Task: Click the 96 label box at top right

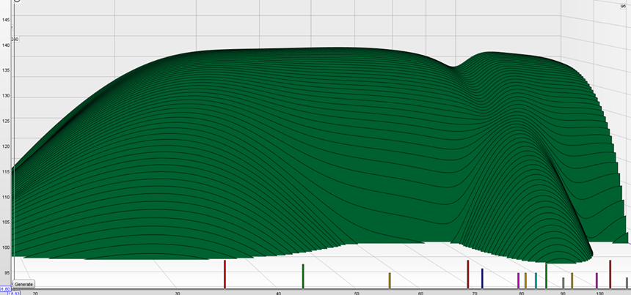Action: click(624, 6)
